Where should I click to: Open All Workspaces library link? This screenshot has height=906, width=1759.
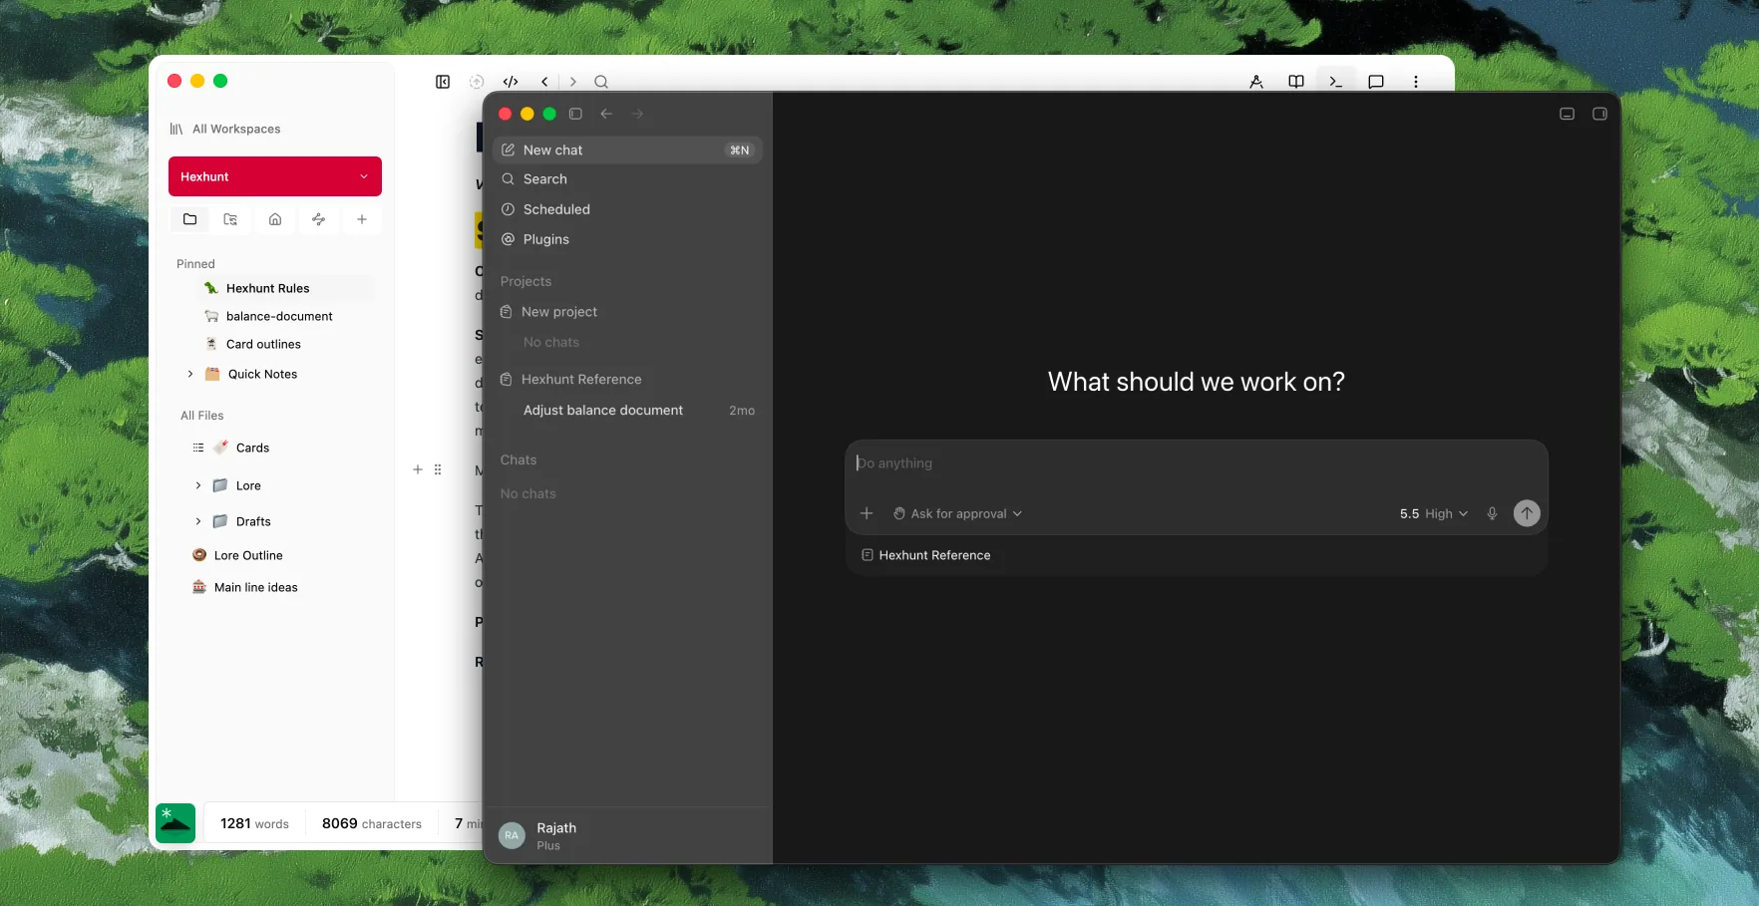point(225,129)
